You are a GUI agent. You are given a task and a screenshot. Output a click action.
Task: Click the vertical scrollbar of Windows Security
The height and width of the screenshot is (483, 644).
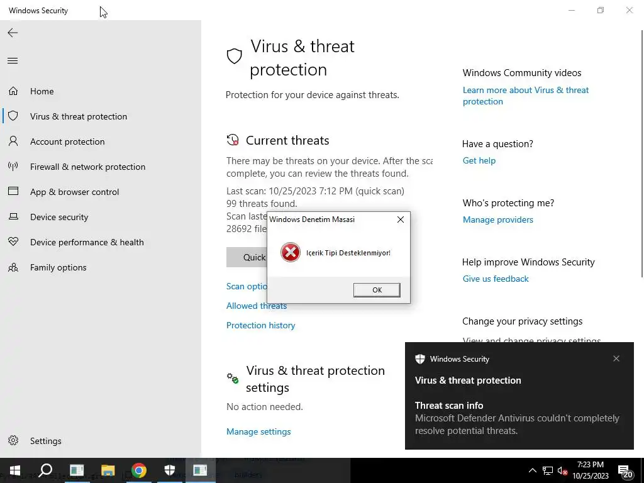[x=641, y=153]
